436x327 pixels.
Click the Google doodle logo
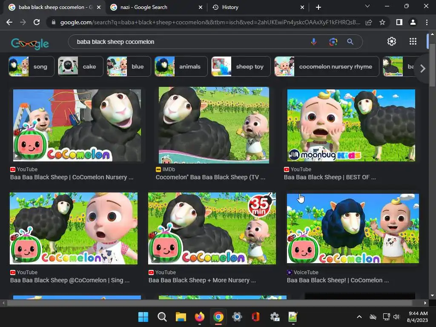point(30,43)
